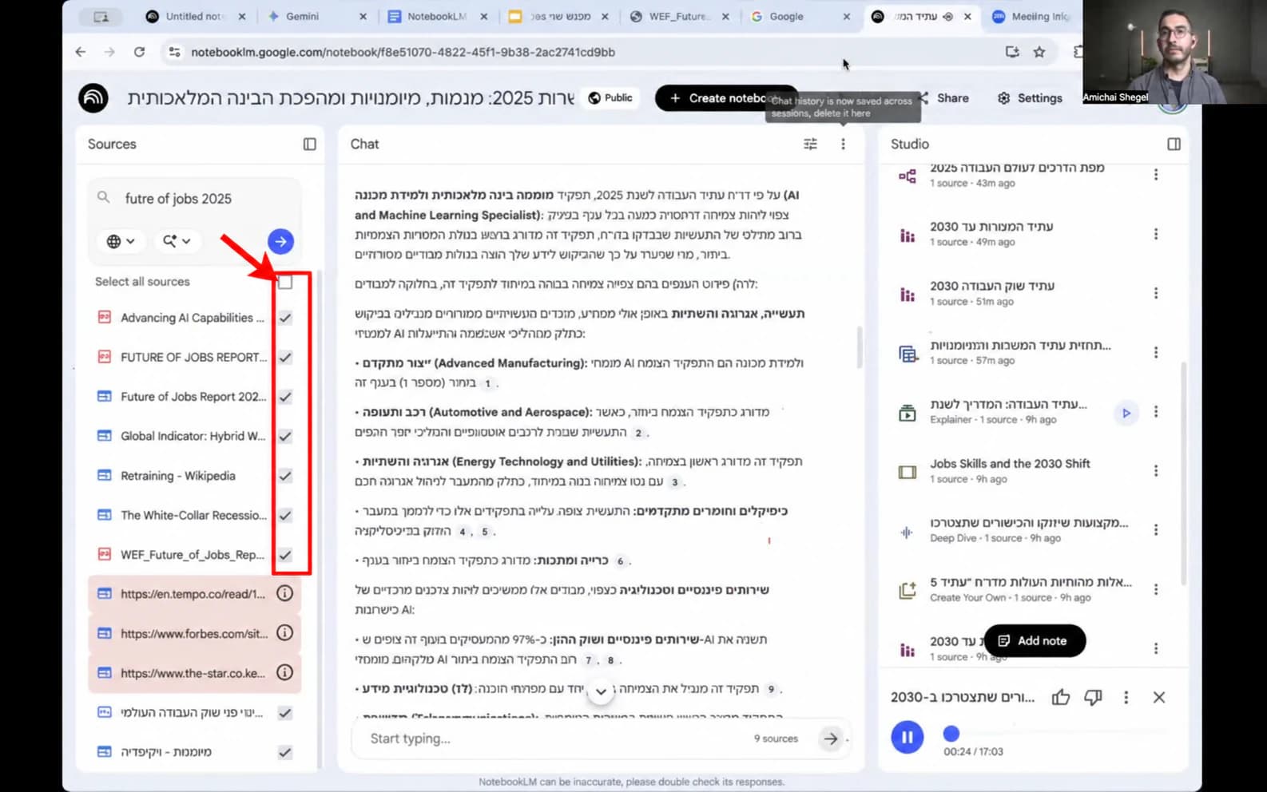This screenshot has height=792, width=1267.
Task: Close the audio player
Action: 1159,697
